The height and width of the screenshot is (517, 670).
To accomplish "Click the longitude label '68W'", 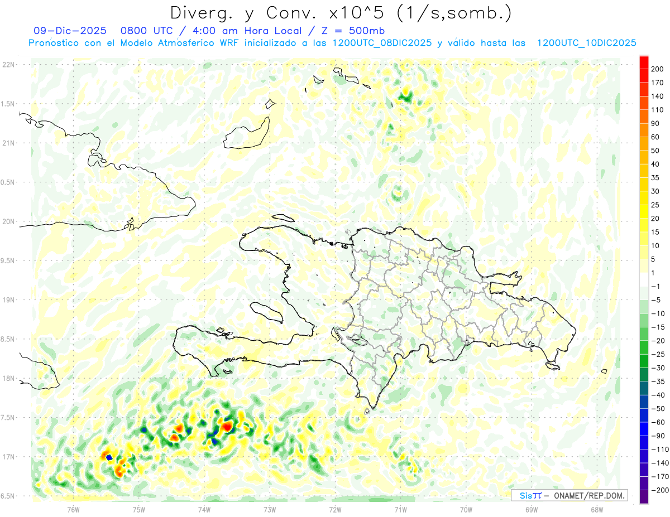I will (596, 509).
